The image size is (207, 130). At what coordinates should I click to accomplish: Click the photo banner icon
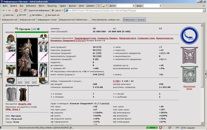189,74
